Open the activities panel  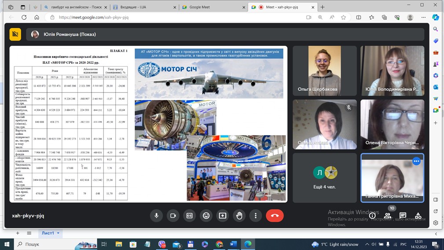point(418,216)
